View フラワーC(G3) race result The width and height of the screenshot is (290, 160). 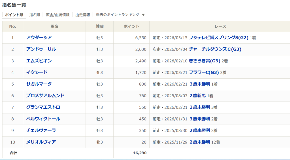point(204,72)
